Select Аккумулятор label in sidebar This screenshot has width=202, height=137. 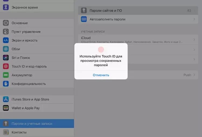coord(22,75)
